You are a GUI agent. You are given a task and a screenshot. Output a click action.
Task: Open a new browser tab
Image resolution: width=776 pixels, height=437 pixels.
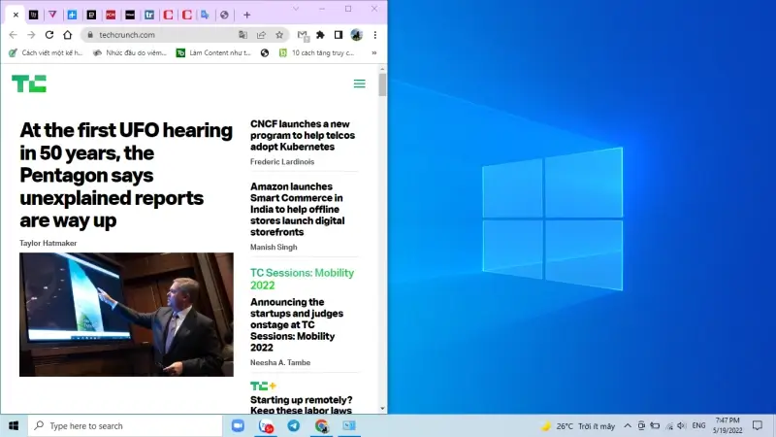point(246,15)
